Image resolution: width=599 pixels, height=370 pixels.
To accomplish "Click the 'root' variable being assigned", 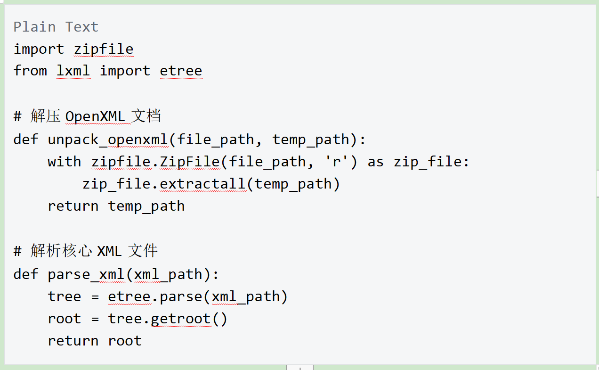I will (x=65, y=319).
